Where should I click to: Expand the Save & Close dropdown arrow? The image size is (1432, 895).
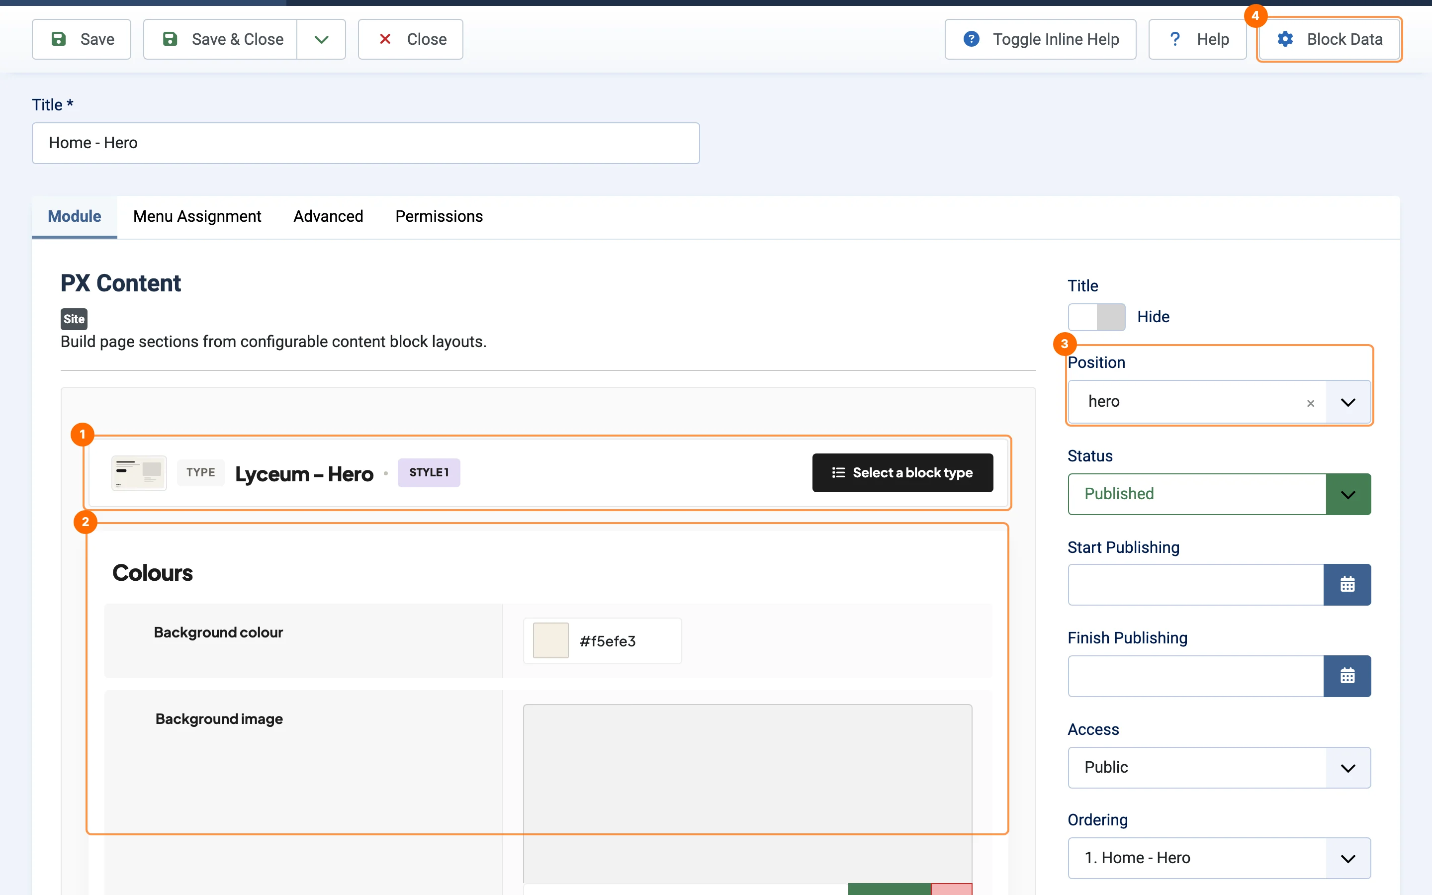[x=321, y=39]
